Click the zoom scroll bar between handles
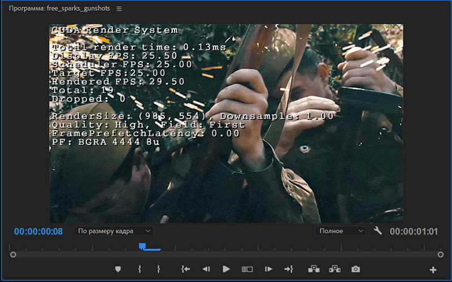This screenshot has height=282, width=452. [227, 255]
